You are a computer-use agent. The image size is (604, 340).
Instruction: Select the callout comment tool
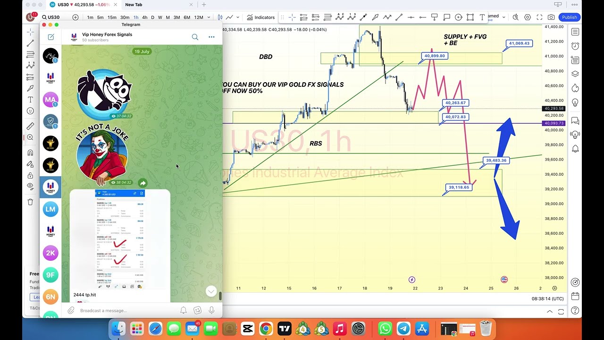click(446, 17)
